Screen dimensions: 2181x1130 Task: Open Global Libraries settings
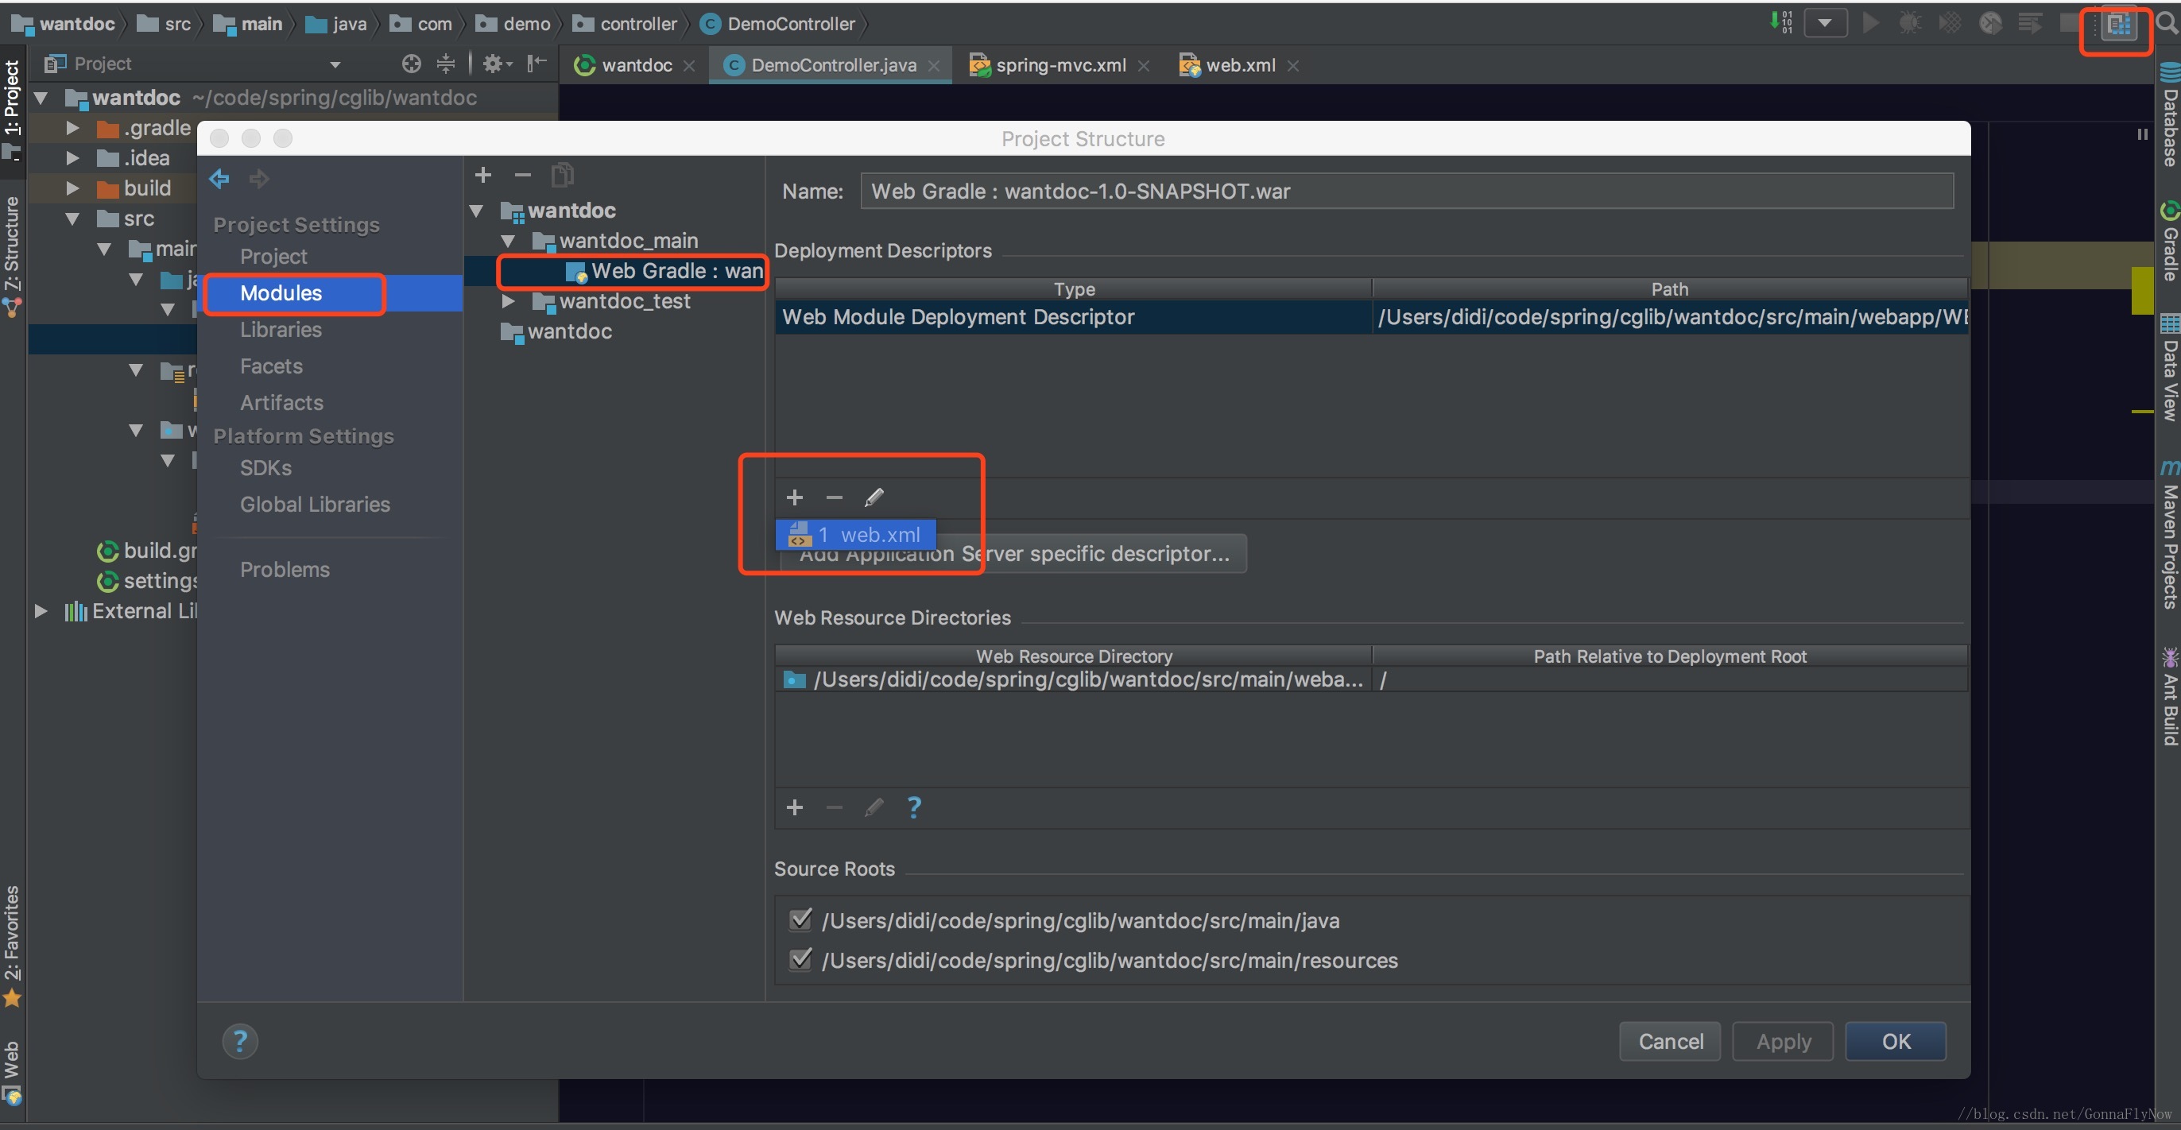coord(315,505)
